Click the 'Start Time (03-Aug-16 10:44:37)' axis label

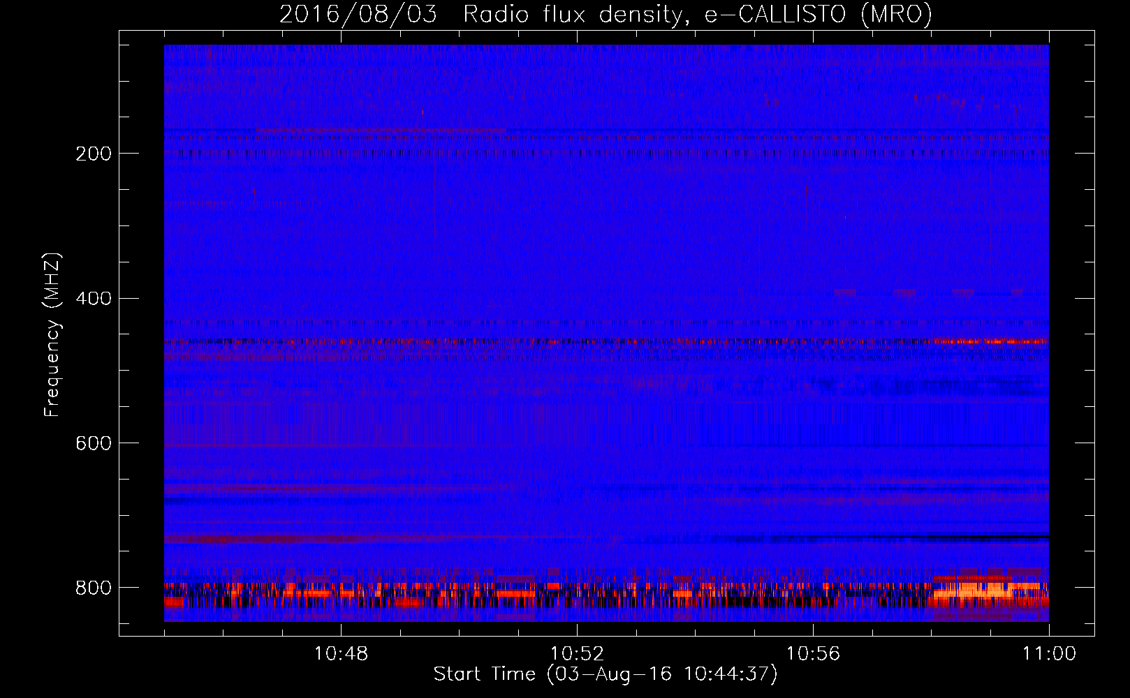coord(606,674)
